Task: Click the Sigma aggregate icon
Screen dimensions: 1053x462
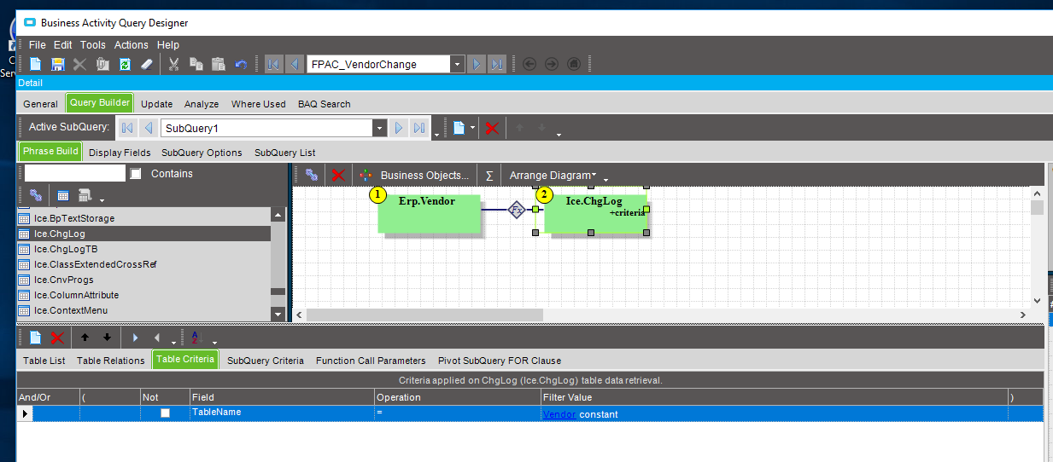Action: pos(489,175)
